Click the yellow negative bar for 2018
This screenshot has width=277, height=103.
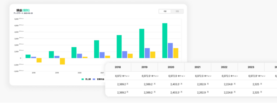coord(39,60)
